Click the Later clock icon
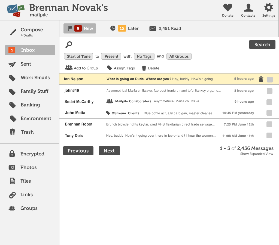The width and height of the screenshot is (279, 245). tap(113, 28)
